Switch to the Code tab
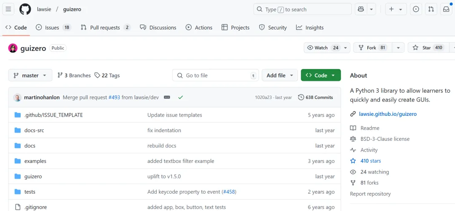The image size is (455, 211). pyautogui.click(x=16, y=27)
